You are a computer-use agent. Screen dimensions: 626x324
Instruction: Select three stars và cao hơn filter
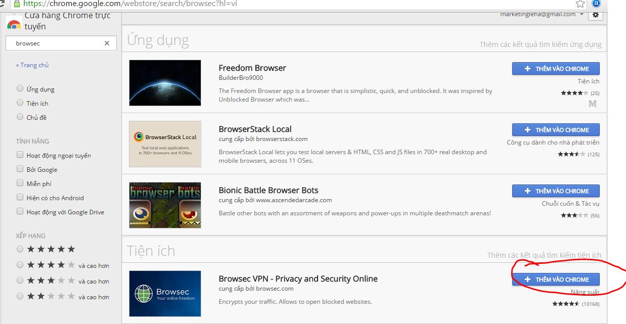[20, 280]
